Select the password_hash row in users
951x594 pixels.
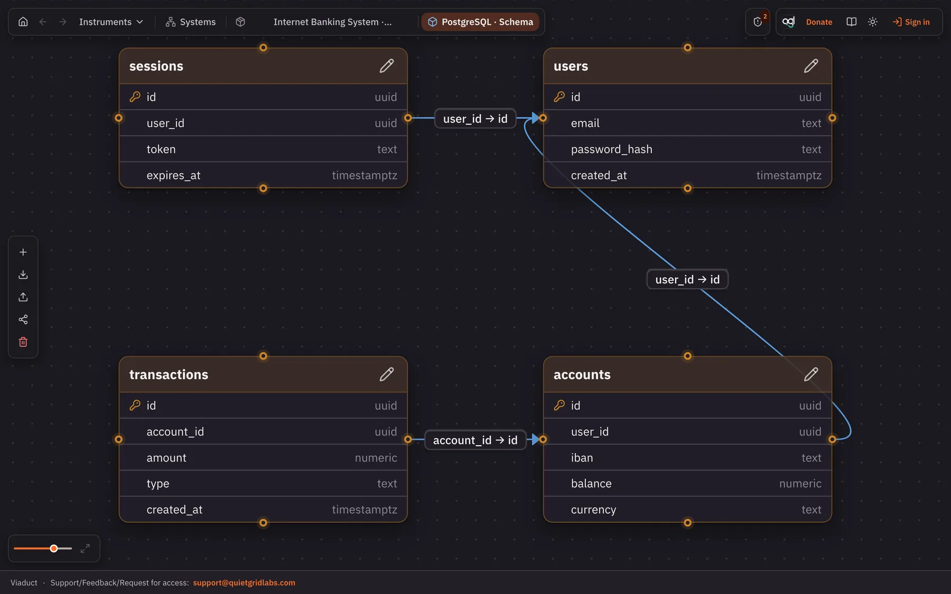687,149
